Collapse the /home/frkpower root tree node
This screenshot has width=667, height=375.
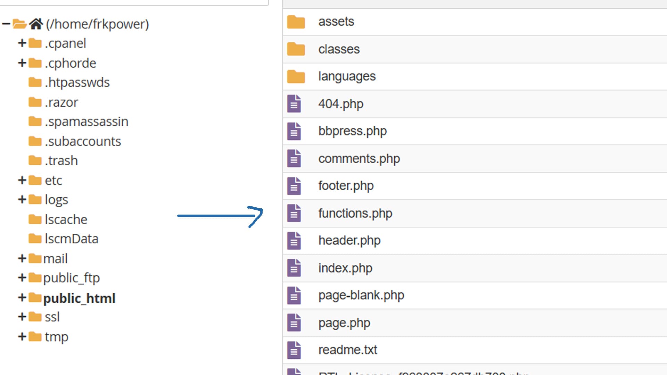pos(6,24)
